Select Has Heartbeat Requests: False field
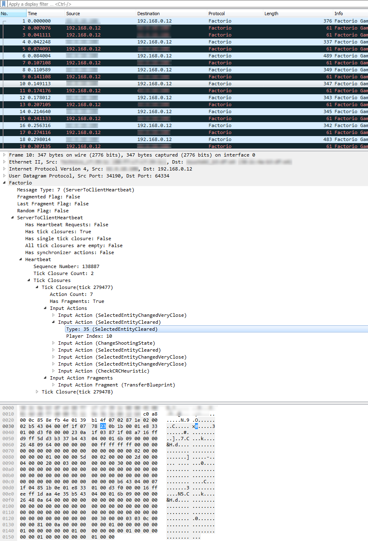 pos(67,225)
